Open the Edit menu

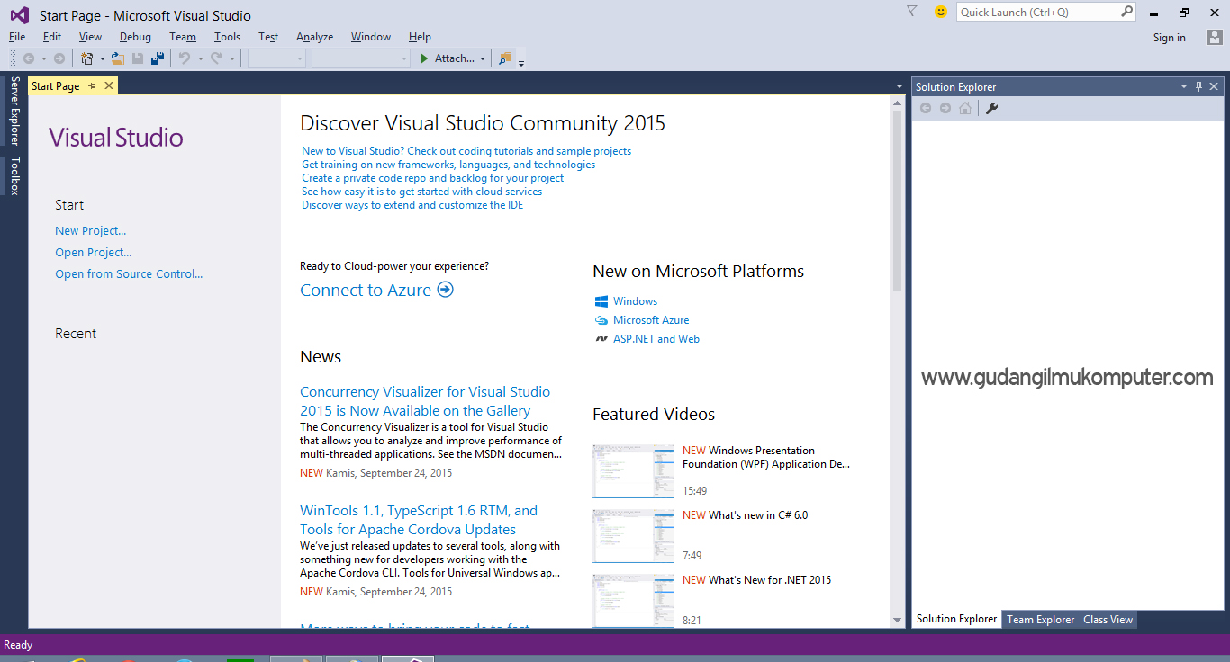coord(52,37)
